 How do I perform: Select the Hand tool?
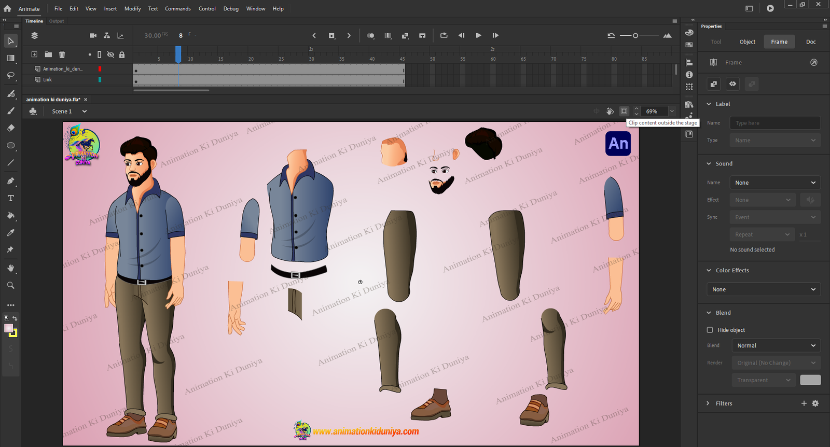point(10,268)
